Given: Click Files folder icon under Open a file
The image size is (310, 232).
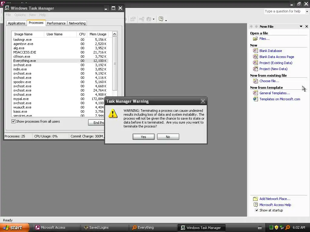Looking at the screenshot, I should (x=256, y=39).
